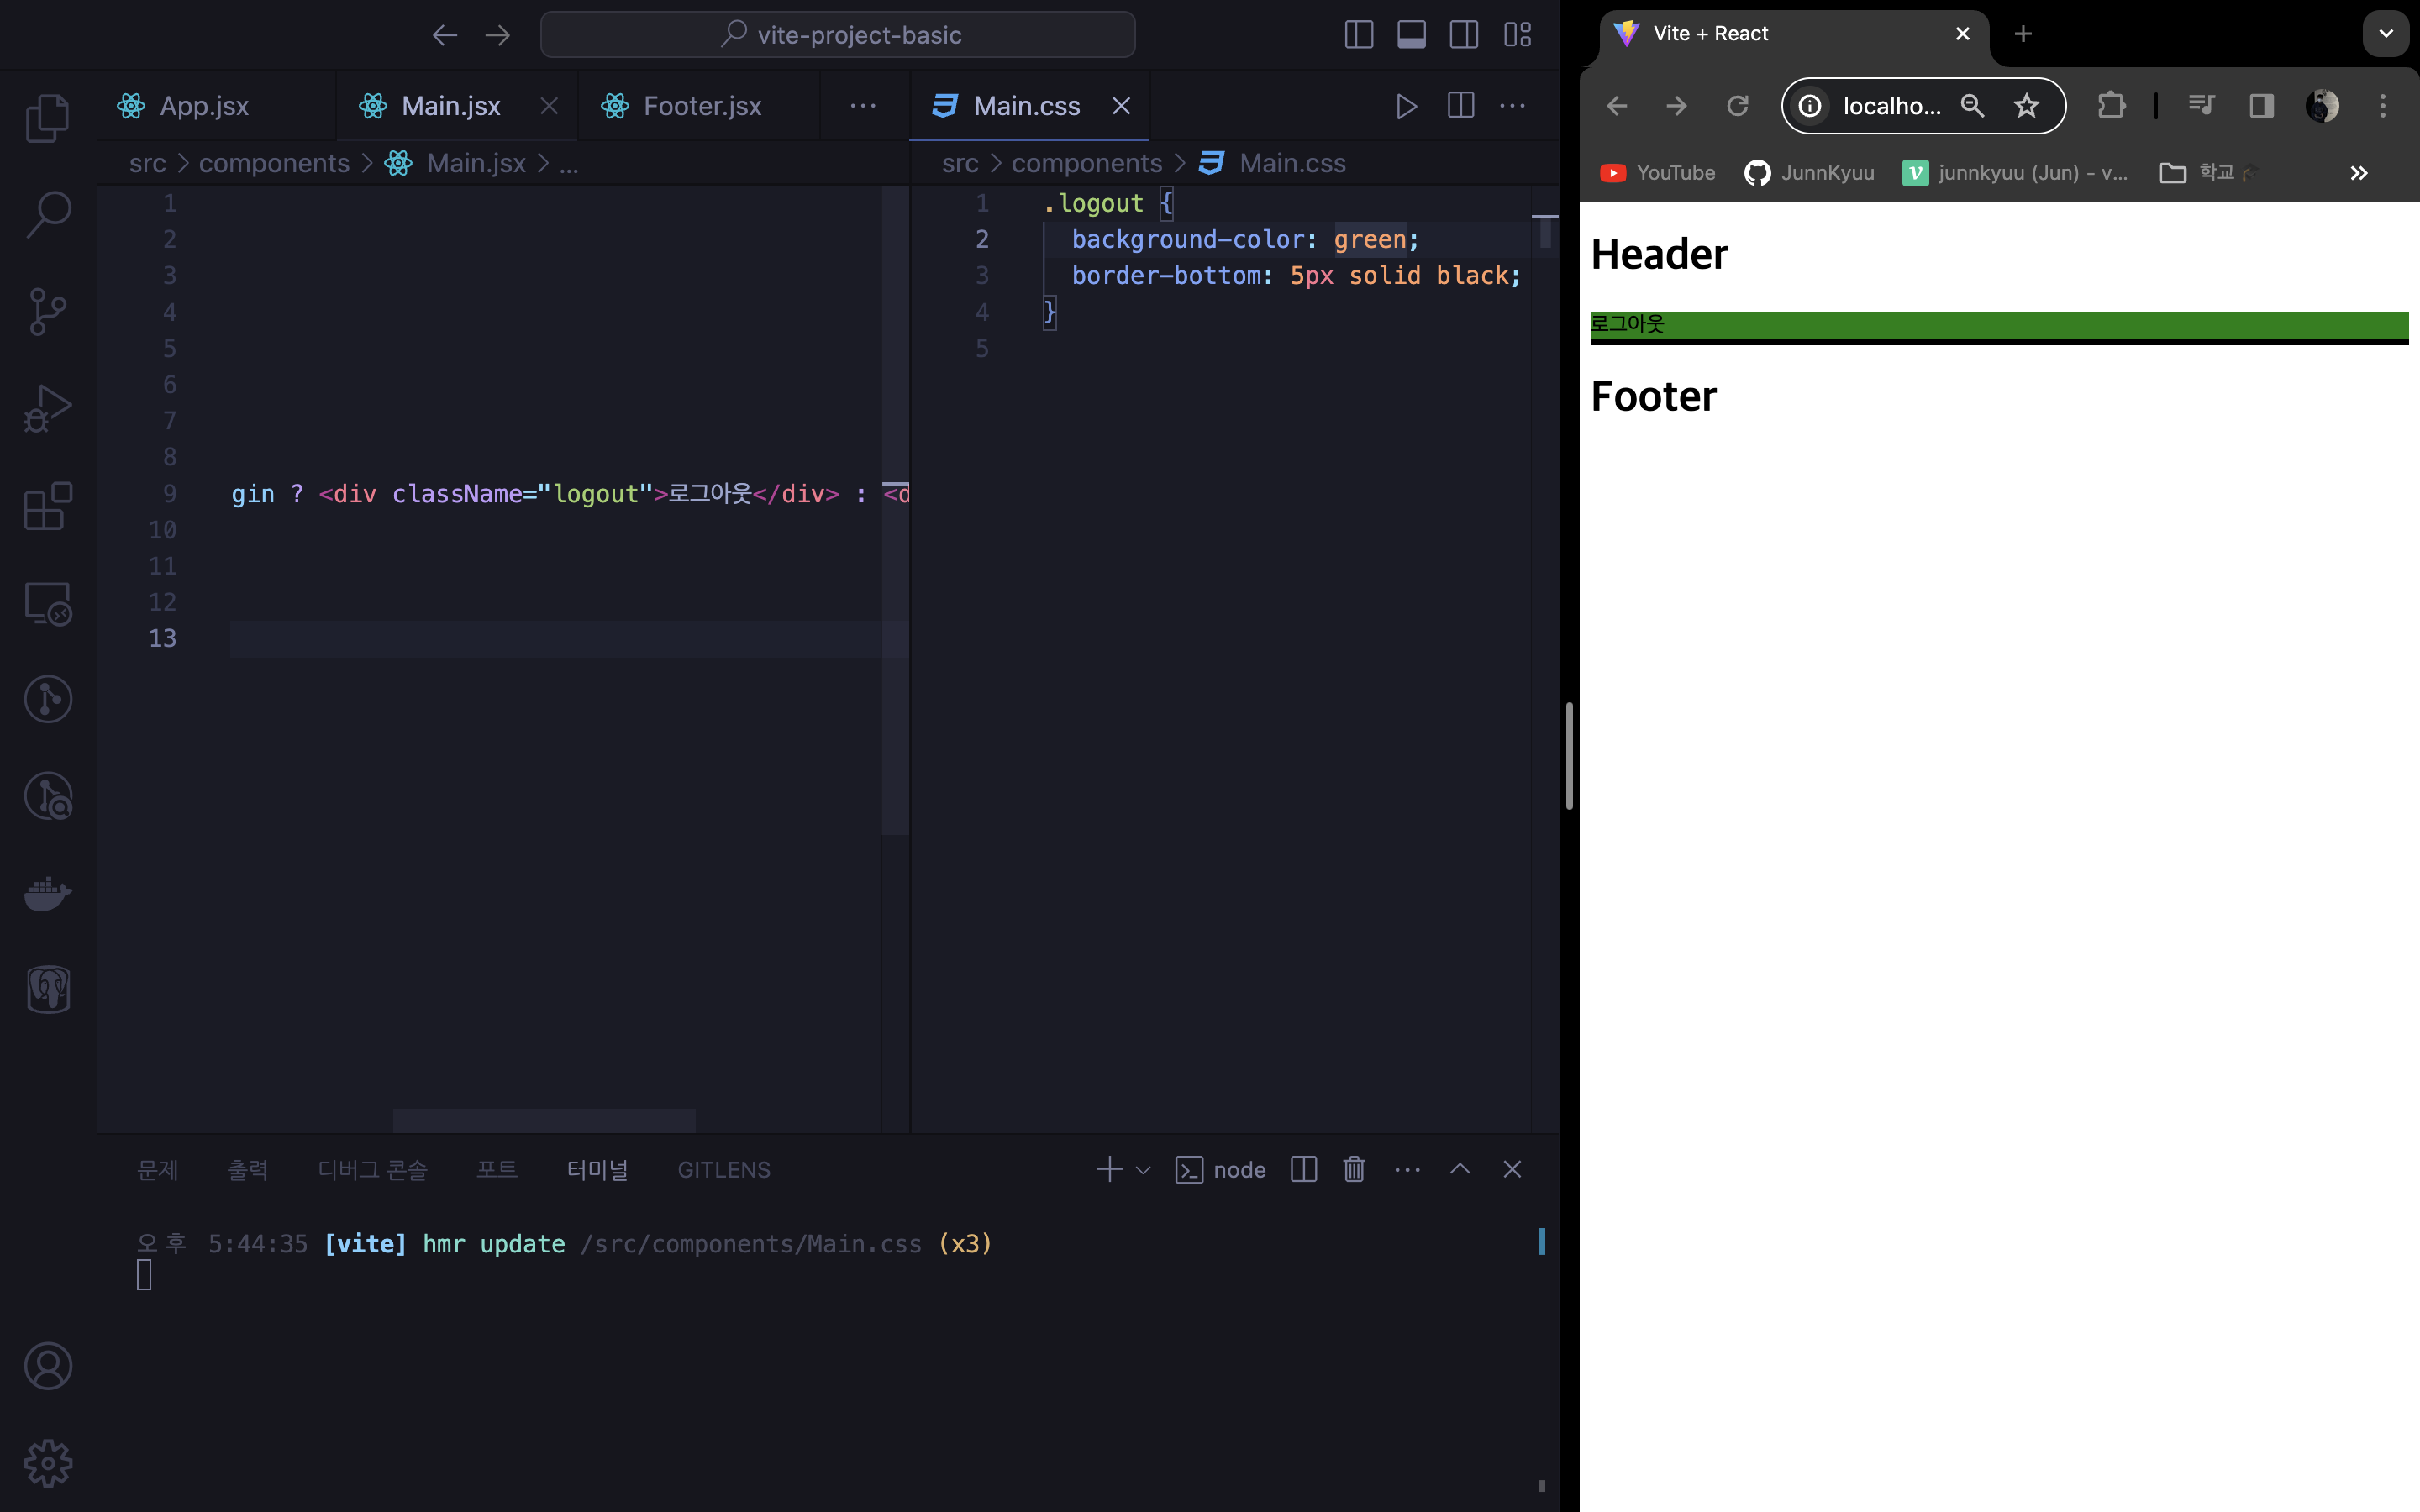This screenshot has width=2420, height=1512.
Task: Open the Remote Explorer icon
Action: point(47,603)
